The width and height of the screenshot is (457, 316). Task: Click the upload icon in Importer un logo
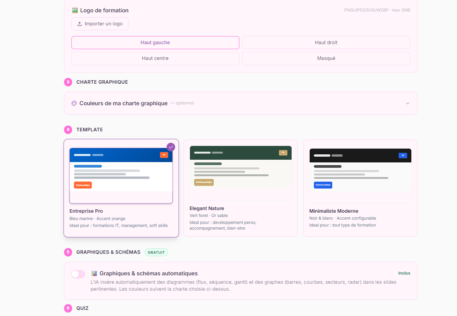79,24
